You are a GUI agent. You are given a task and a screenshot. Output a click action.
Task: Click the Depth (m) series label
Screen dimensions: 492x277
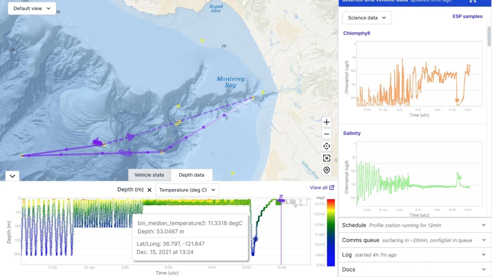pos(130,190)
